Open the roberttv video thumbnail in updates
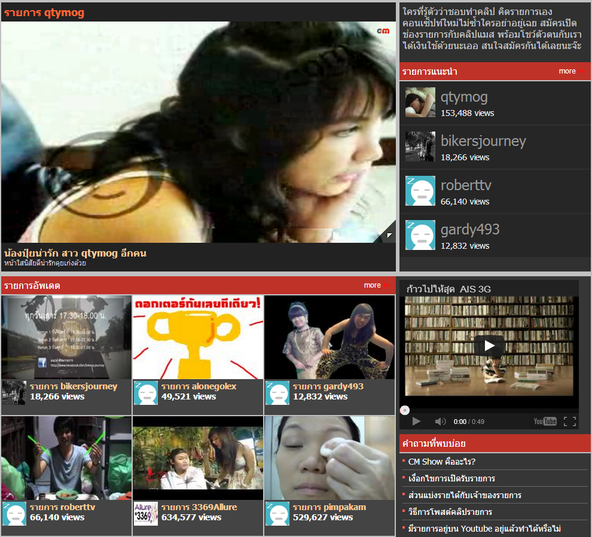 click(66, 458)
